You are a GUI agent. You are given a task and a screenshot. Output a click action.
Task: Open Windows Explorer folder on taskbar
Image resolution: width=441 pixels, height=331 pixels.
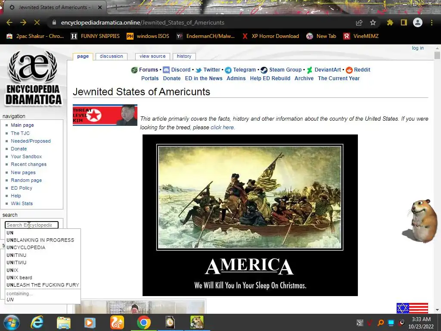tap(64, 322)
